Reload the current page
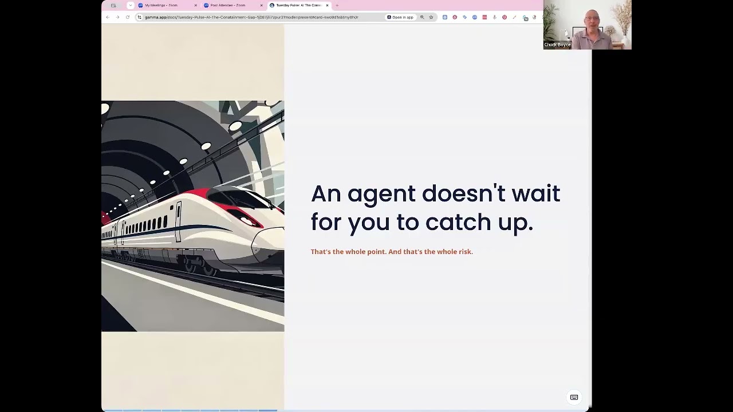The image size is (733, 412). pos(127,17)
